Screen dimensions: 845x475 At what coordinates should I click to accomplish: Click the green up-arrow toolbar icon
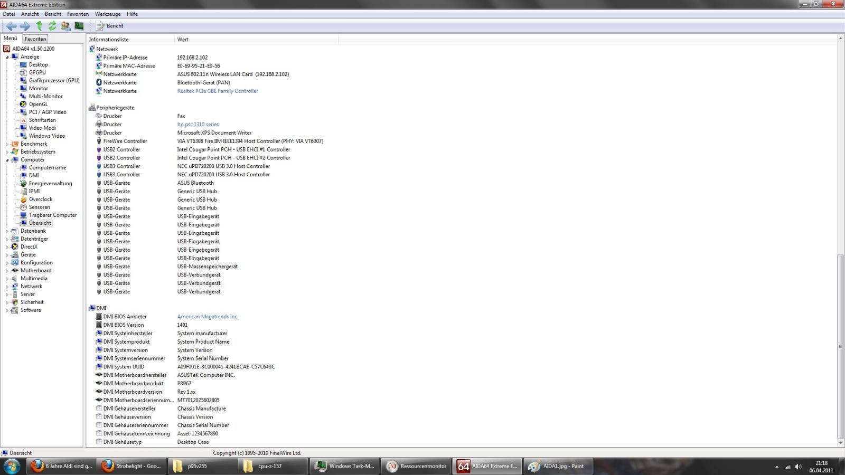[x=39, y=26]
